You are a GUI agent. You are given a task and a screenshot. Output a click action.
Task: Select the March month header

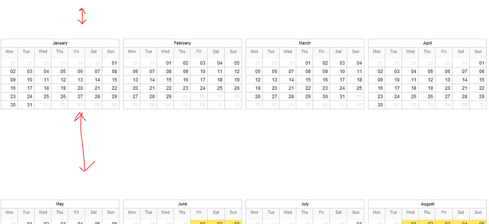click(x=305, y=43)
